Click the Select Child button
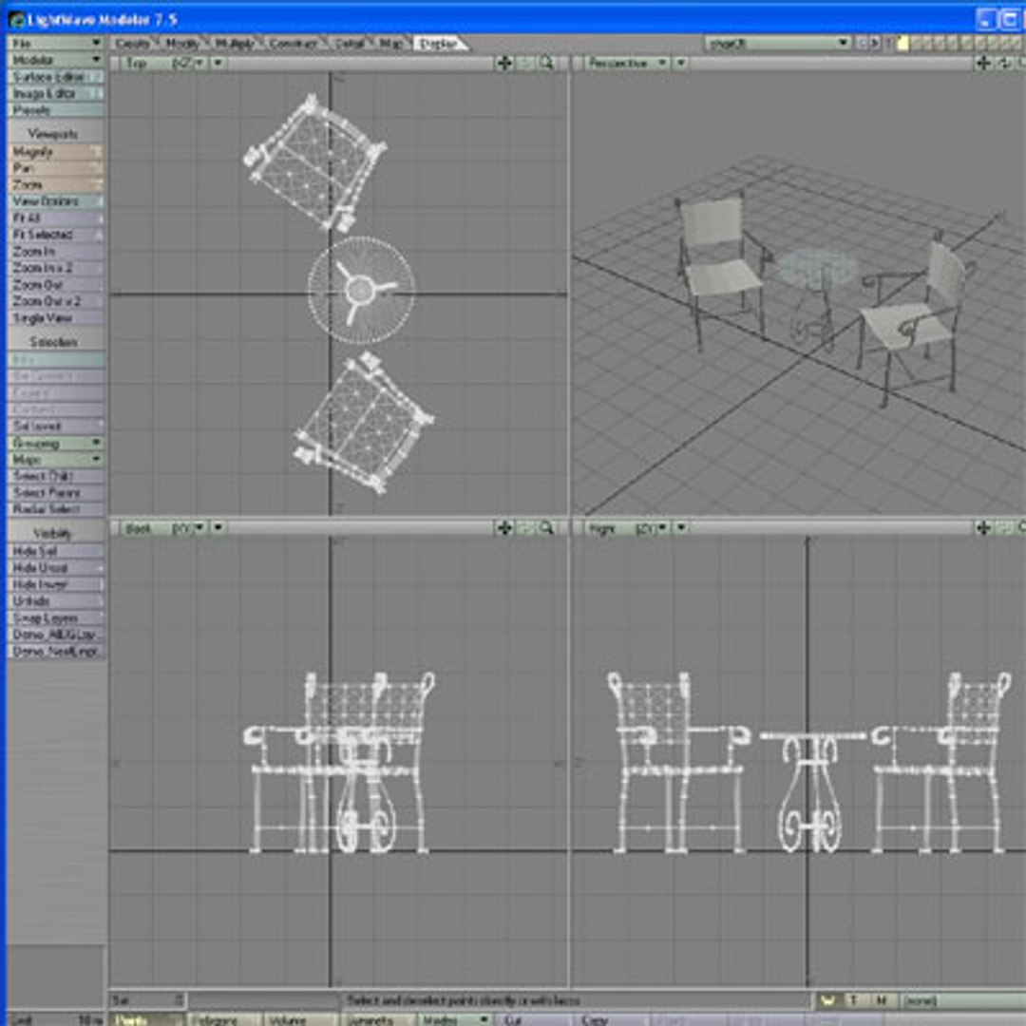The width and height of the screenshot is (1026, 1026). [56, 476]
